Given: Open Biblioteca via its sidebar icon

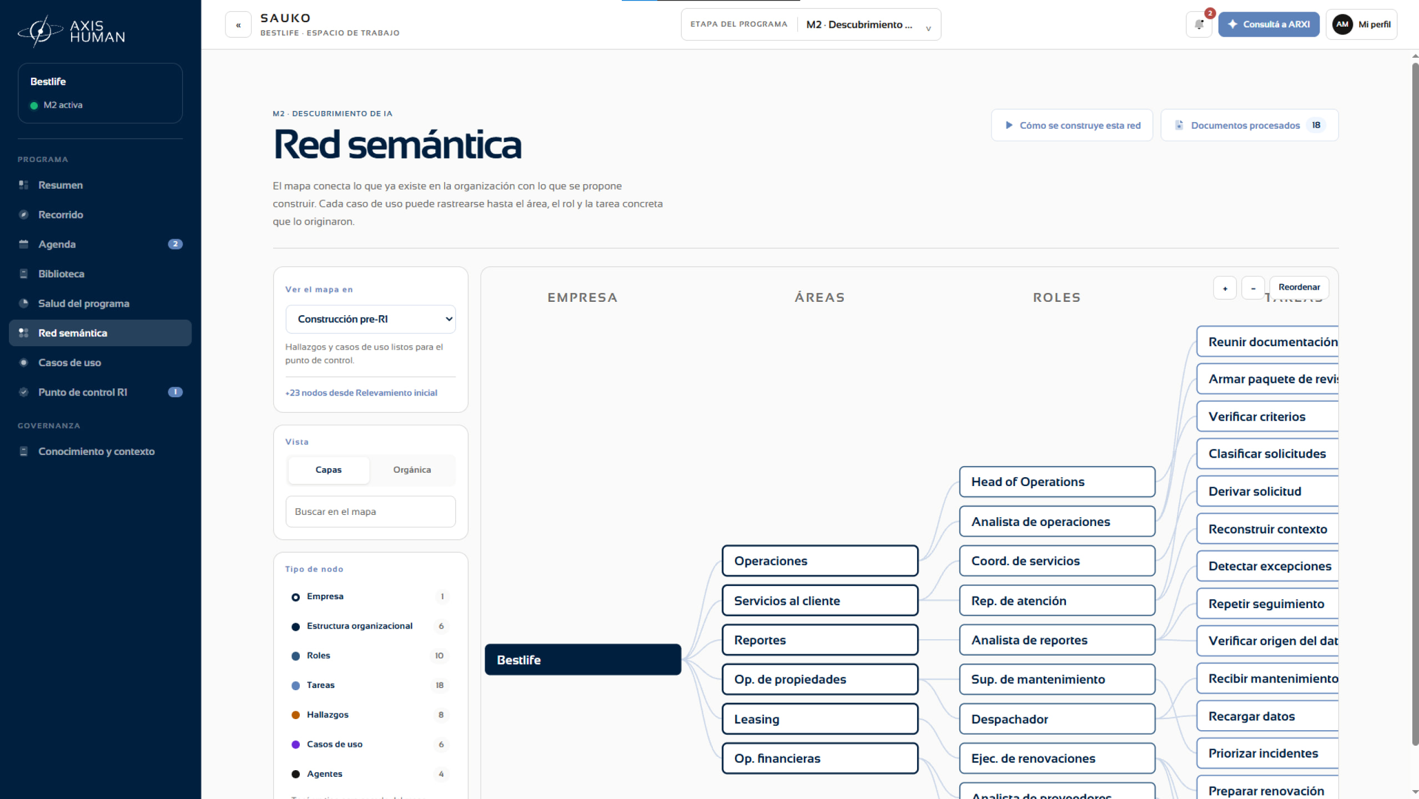Looking at the screenshot, I should [23, 274].
